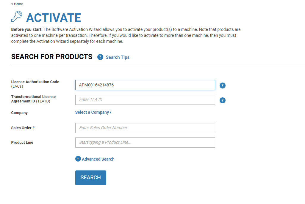The image size is (305, 204).
Task: Click the plus icon next to Advanced Search
Action: 78,159
